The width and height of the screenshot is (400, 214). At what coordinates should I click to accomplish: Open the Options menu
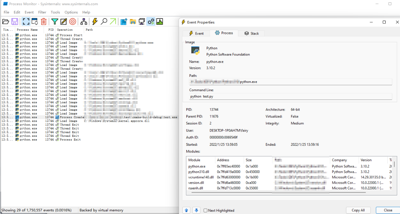71,12
